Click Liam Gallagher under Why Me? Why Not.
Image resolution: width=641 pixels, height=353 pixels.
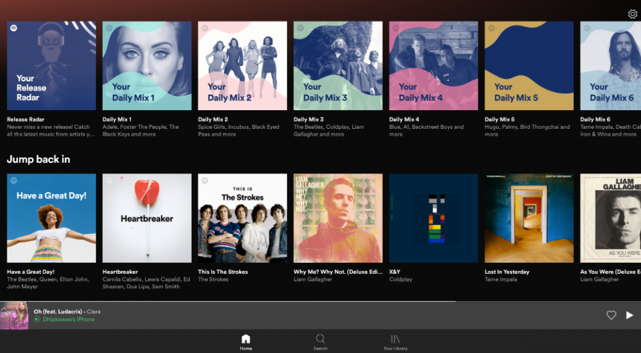tap(312, 280)
